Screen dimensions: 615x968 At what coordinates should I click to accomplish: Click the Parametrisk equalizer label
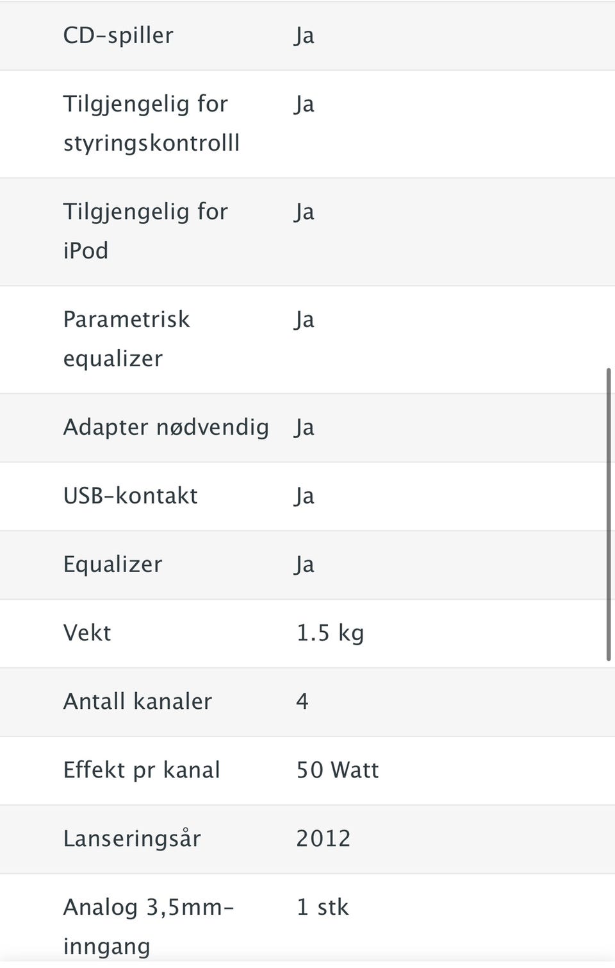(126, 339)
